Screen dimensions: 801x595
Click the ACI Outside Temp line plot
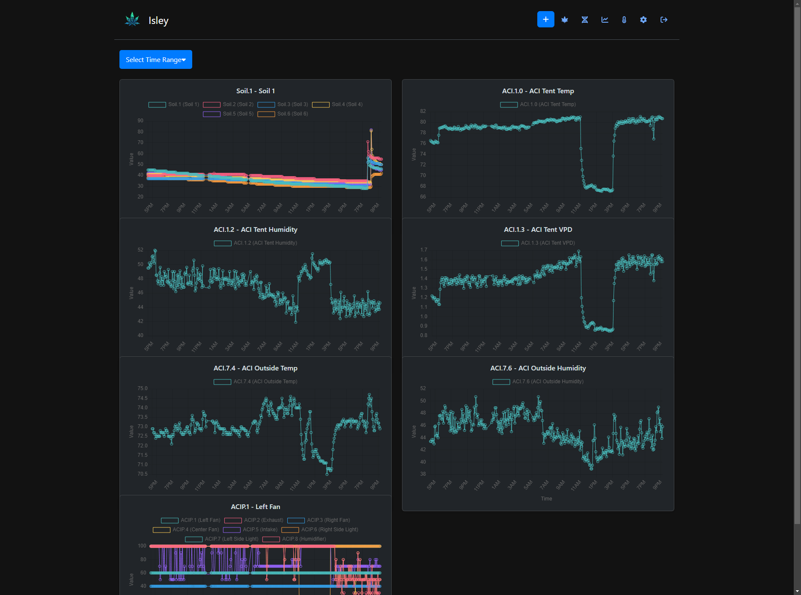[x=266, y=431]
